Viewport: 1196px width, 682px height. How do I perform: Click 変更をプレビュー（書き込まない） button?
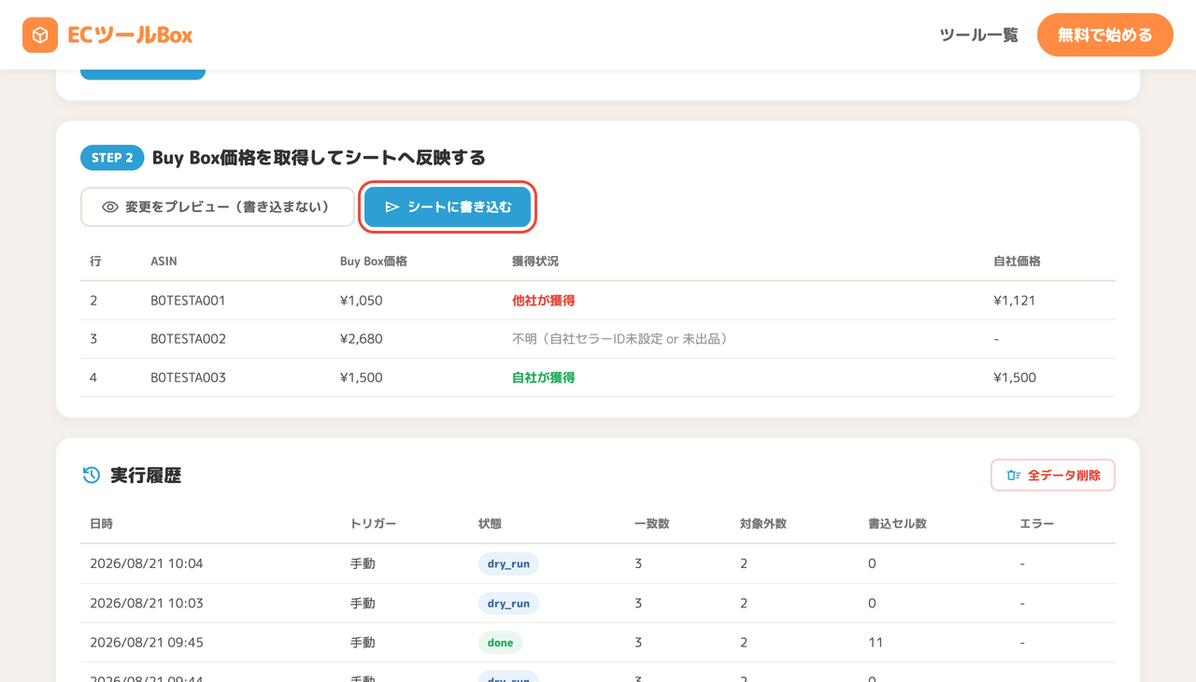[x=218, y=207]
